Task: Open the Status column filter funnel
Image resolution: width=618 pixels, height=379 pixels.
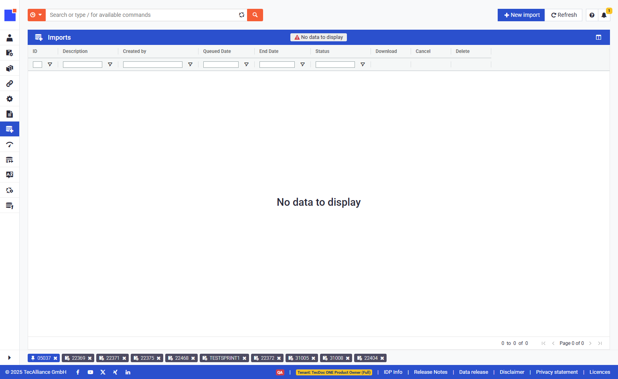Action: [x=363, y=65]
